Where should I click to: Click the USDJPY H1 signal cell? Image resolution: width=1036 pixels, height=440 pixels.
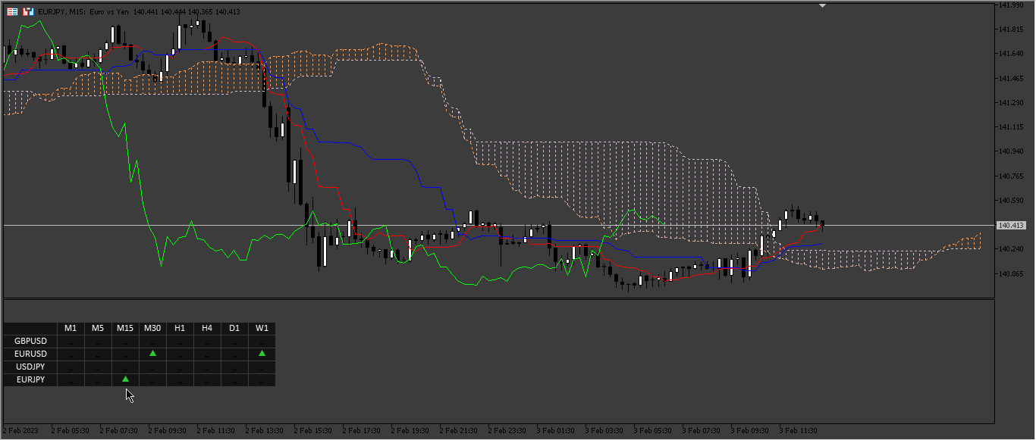[x=180, y=367]
